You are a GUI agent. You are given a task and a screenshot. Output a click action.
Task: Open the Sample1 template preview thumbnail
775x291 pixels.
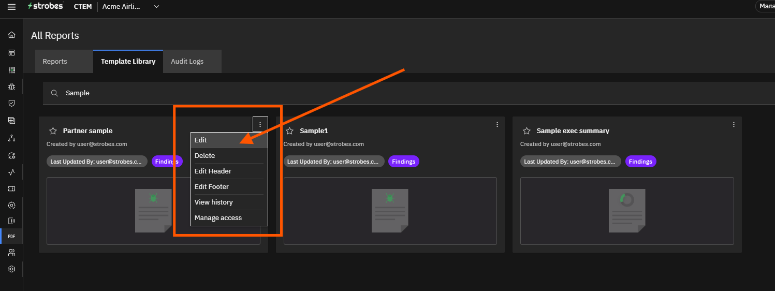pos(390,211)
